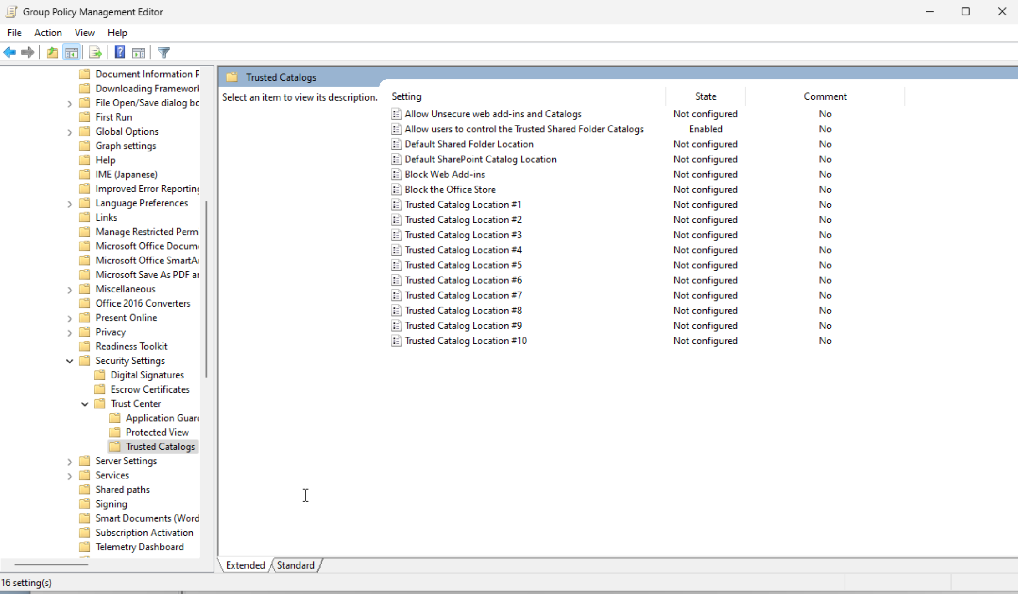Click the folder icon beside Shared paths

click(84, 489)
